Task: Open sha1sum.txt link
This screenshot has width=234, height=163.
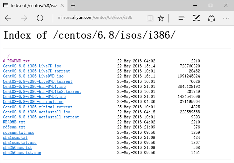Action: pos(15,138)
